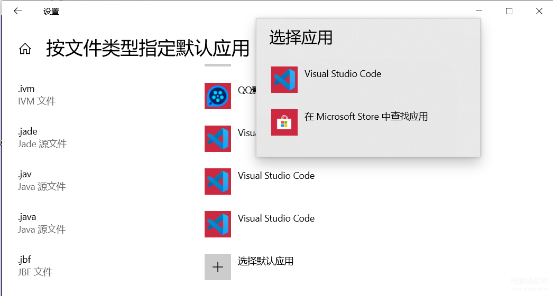Image resolution: width=553 pixels, height=296 pixels.
Task: Click the .java file type text
Action: [27, 217]
